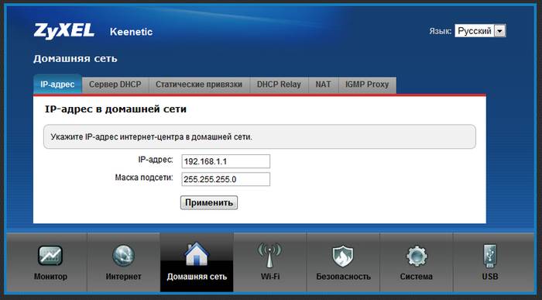Click the Keenetic product name
This screenshot has height=300, width=542.
(x=131, y=32)
